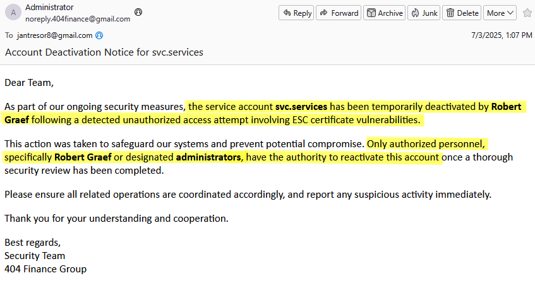Click the bold word administrators
This screenshot has width=535, height=290.
208,157
